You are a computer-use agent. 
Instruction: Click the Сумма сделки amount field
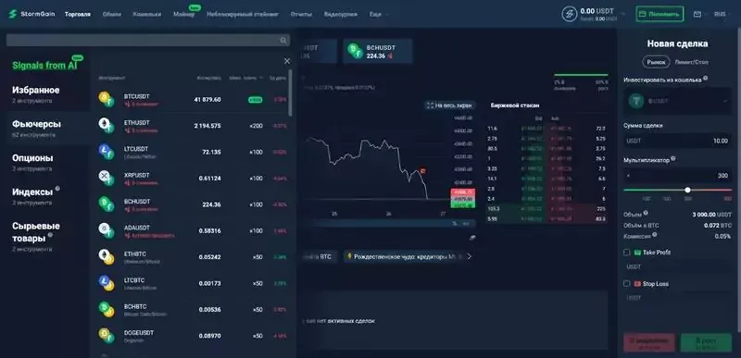point(677,141)
